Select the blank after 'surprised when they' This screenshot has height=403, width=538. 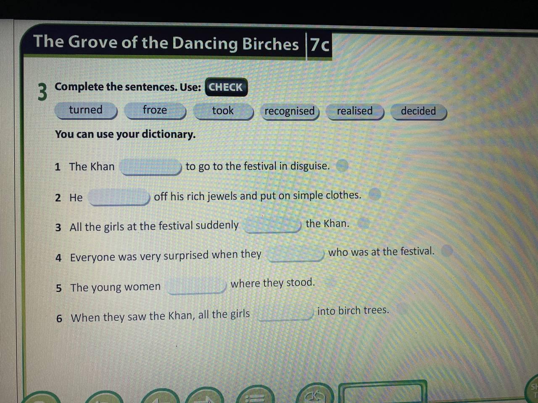coord(296,254)
